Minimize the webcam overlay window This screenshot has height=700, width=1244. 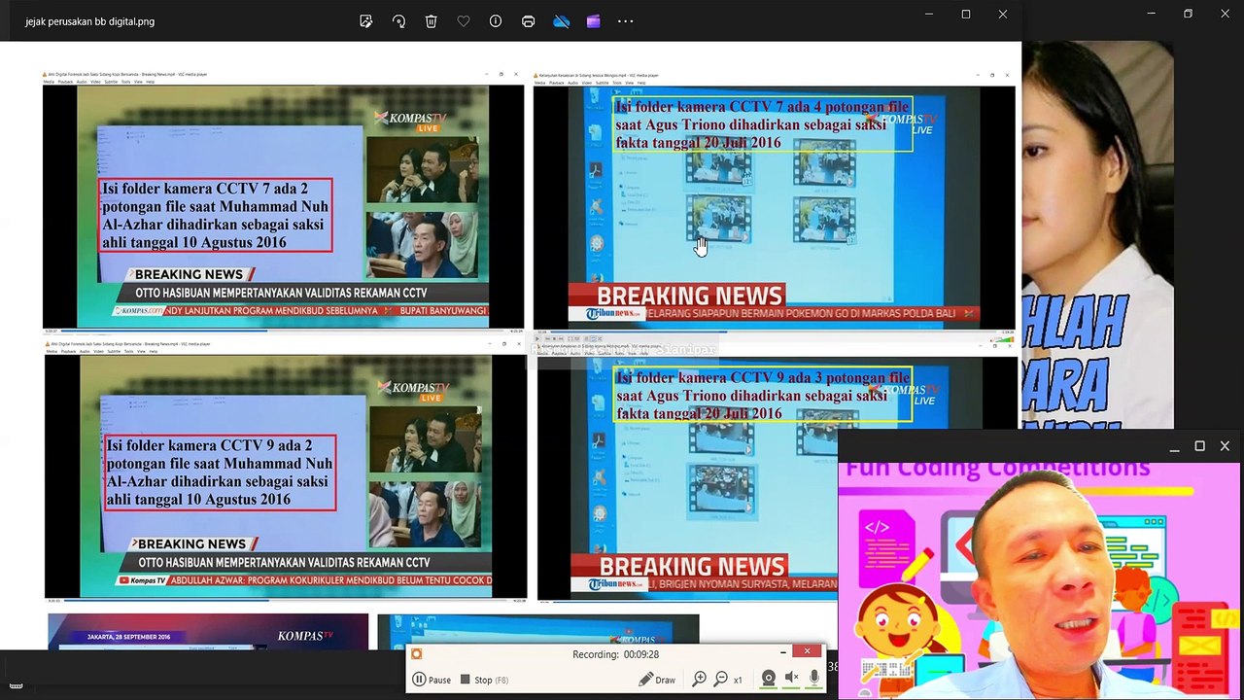pos(1174,446)
